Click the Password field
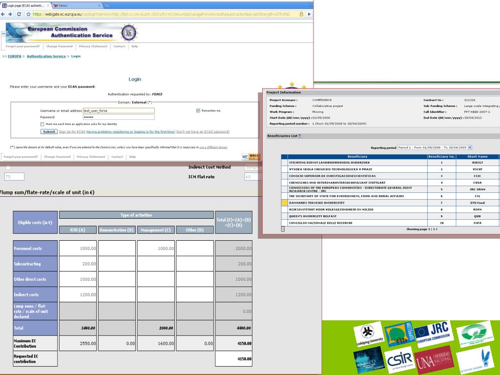The image size is (500, 375). click(119, 117)
